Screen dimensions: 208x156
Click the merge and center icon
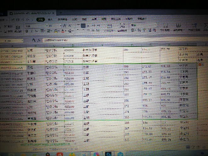[x=110, y=28]
